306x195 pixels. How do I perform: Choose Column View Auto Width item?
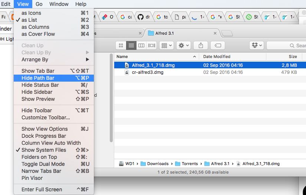click(x=54, y=143)
